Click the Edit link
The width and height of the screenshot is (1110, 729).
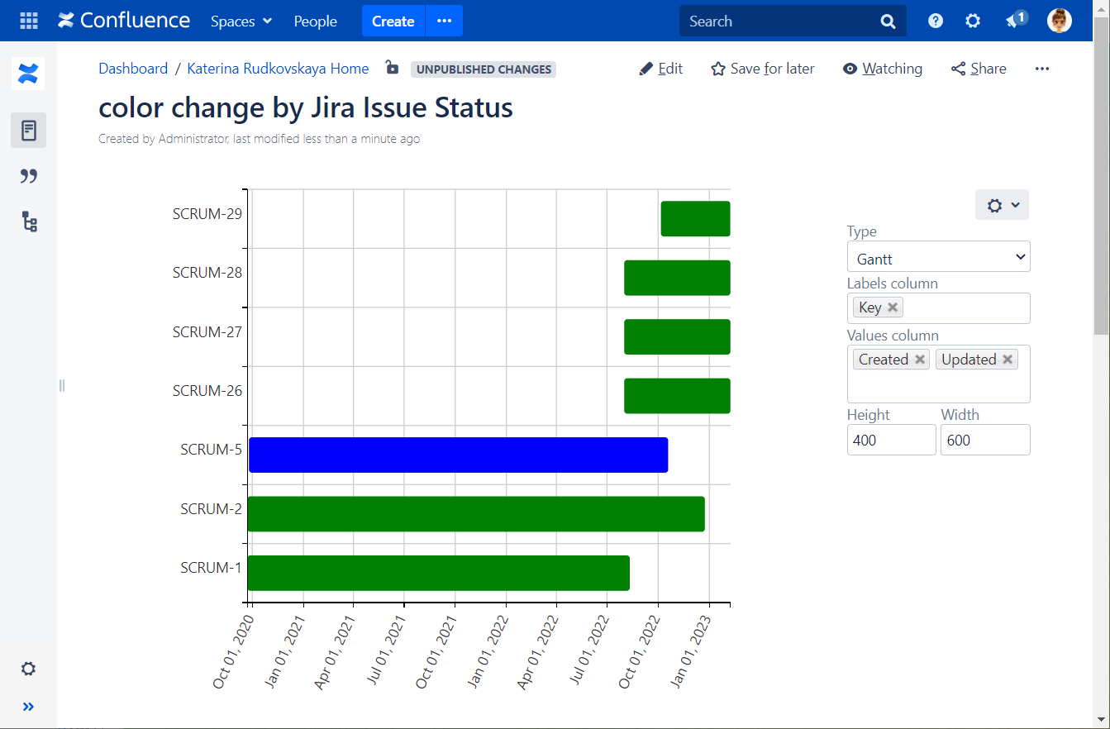pos(660,69)
